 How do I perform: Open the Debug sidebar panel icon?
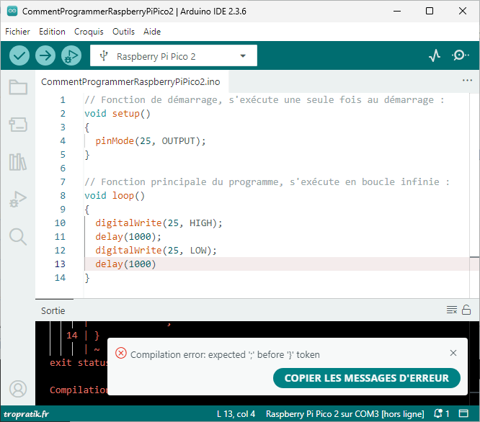(18, 199)
